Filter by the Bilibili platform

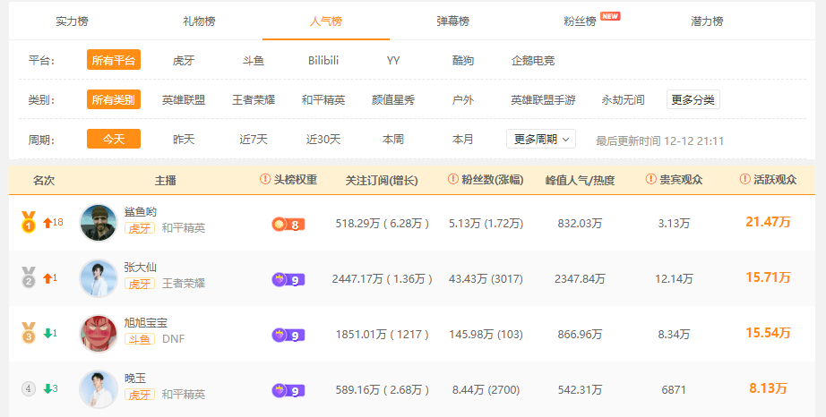(x=323, y=61)
